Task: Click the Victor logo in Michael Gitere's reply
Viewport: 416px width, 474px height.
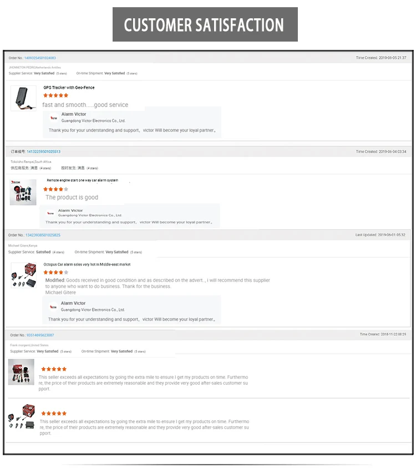Action: coord(53,307)
